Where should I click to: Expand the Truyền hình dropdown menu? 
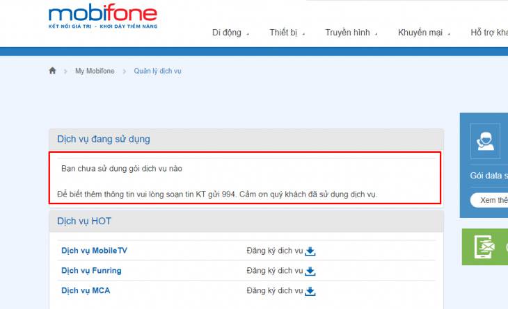coord(351,33)
